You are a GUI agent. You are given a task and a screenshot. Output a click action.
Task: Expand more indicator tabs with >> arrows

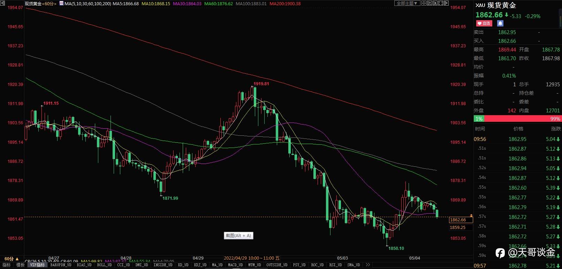[367, 265]
